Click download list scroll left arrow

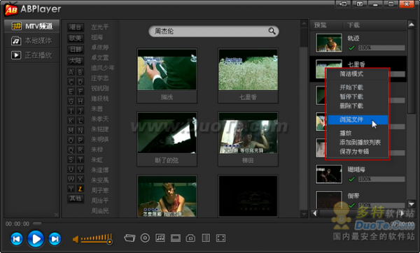point(315,213)
